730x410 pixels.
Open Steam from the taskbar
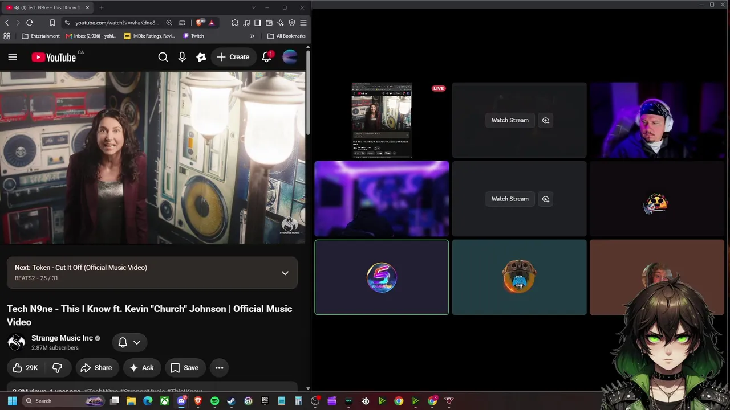231,401
